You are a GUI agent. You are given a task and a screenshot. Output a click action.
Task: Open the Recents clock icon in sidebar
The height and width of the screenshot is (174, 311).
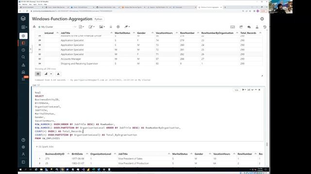[x=23, y=50]
